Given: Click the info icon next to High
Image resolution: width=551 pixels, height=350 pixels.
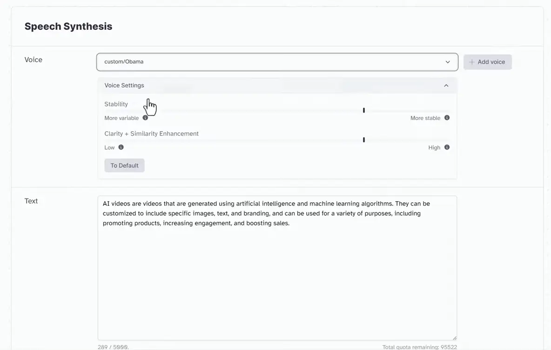Looking at the screenshot, I should pos(447,147).
